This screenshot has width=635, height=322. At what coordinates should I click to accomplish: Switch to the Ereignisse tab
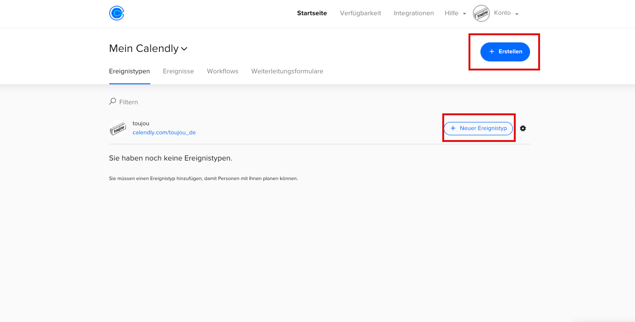point(178,71)
